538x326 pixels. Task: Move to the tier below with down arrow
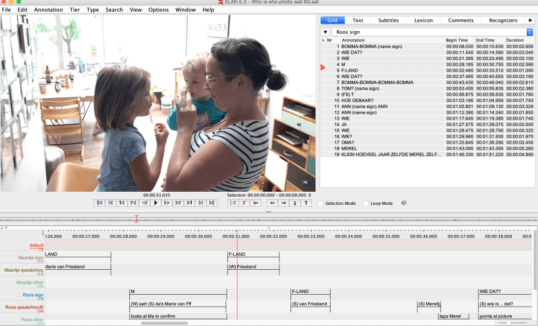pyautogui.click(x=295, y=203)
